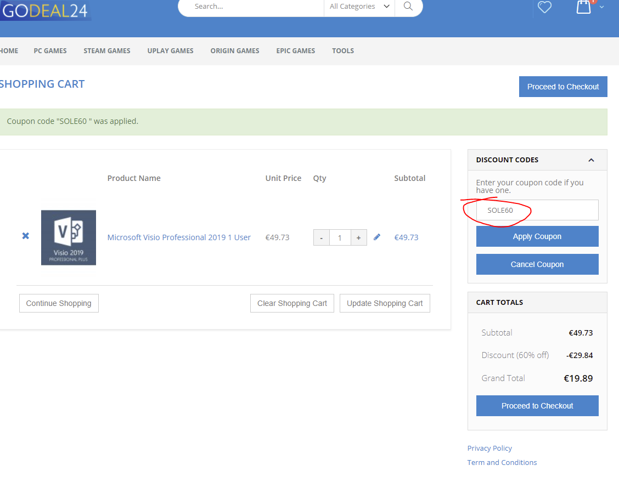619x488 pixels.
Task: Decrease quantity with minus button
Action: (x=322, y=238)
